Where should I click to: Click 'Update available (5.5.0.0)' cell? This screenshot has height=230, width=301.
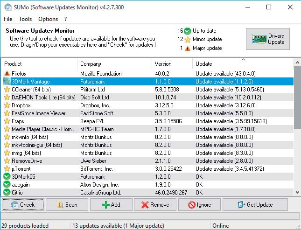coord(224,113)
